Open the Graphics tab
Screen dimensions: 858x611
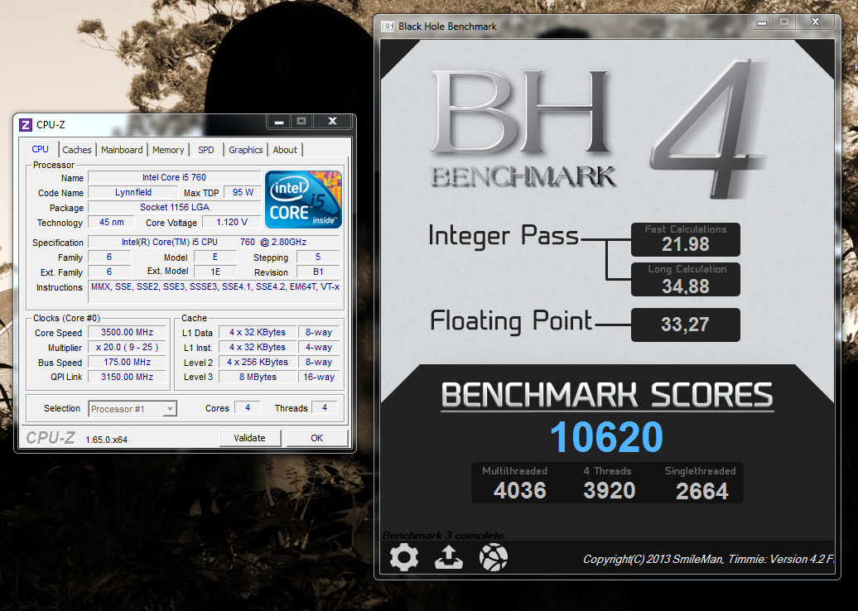[x=246, y=150]
